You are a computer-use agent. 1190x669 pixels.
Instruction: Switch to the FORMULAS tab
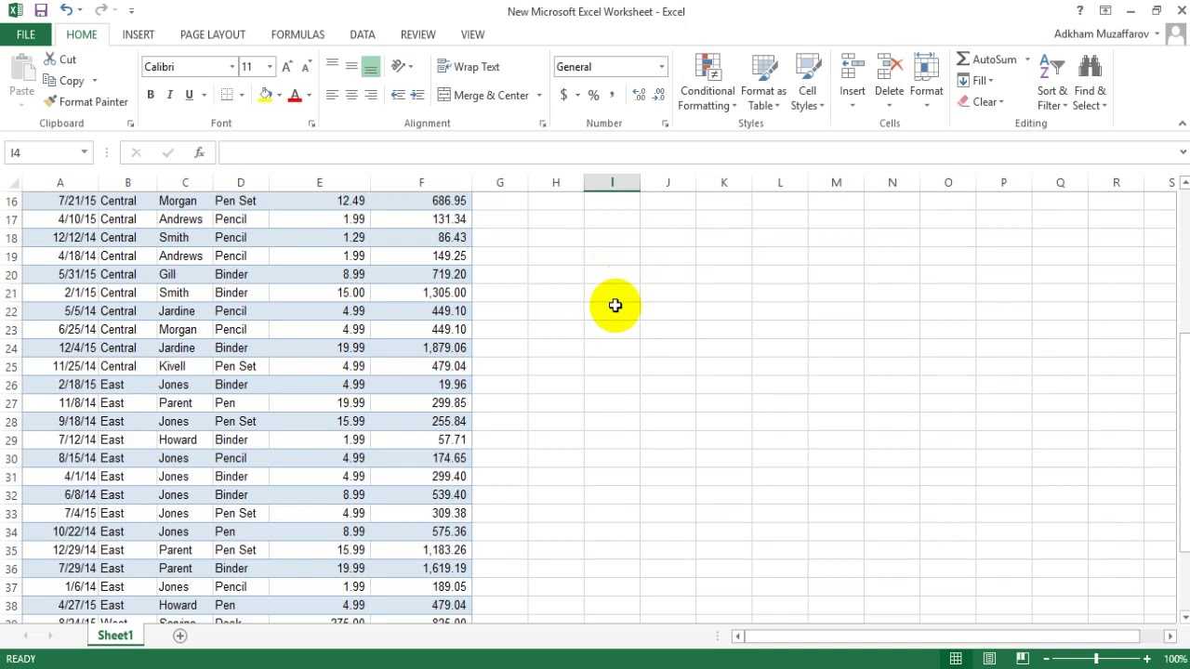[297, 34]
